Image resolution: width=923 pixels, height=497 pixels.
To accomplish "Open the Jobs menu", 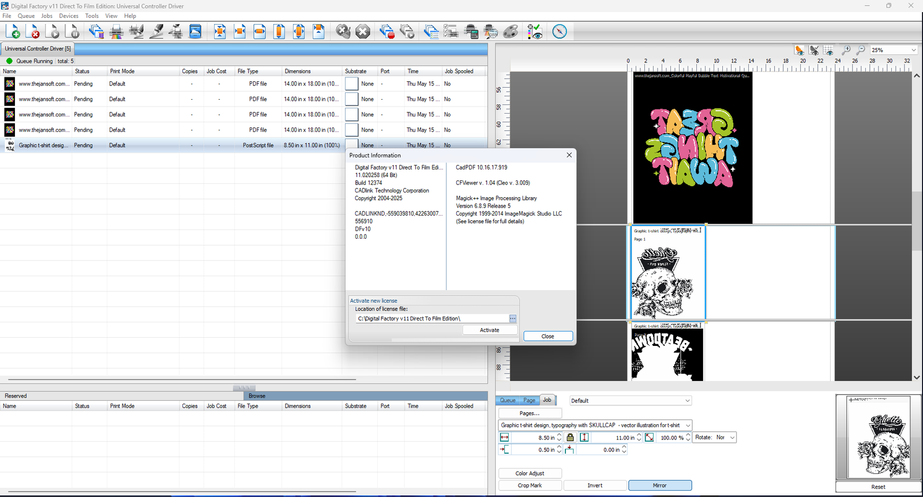I will 47,16.
